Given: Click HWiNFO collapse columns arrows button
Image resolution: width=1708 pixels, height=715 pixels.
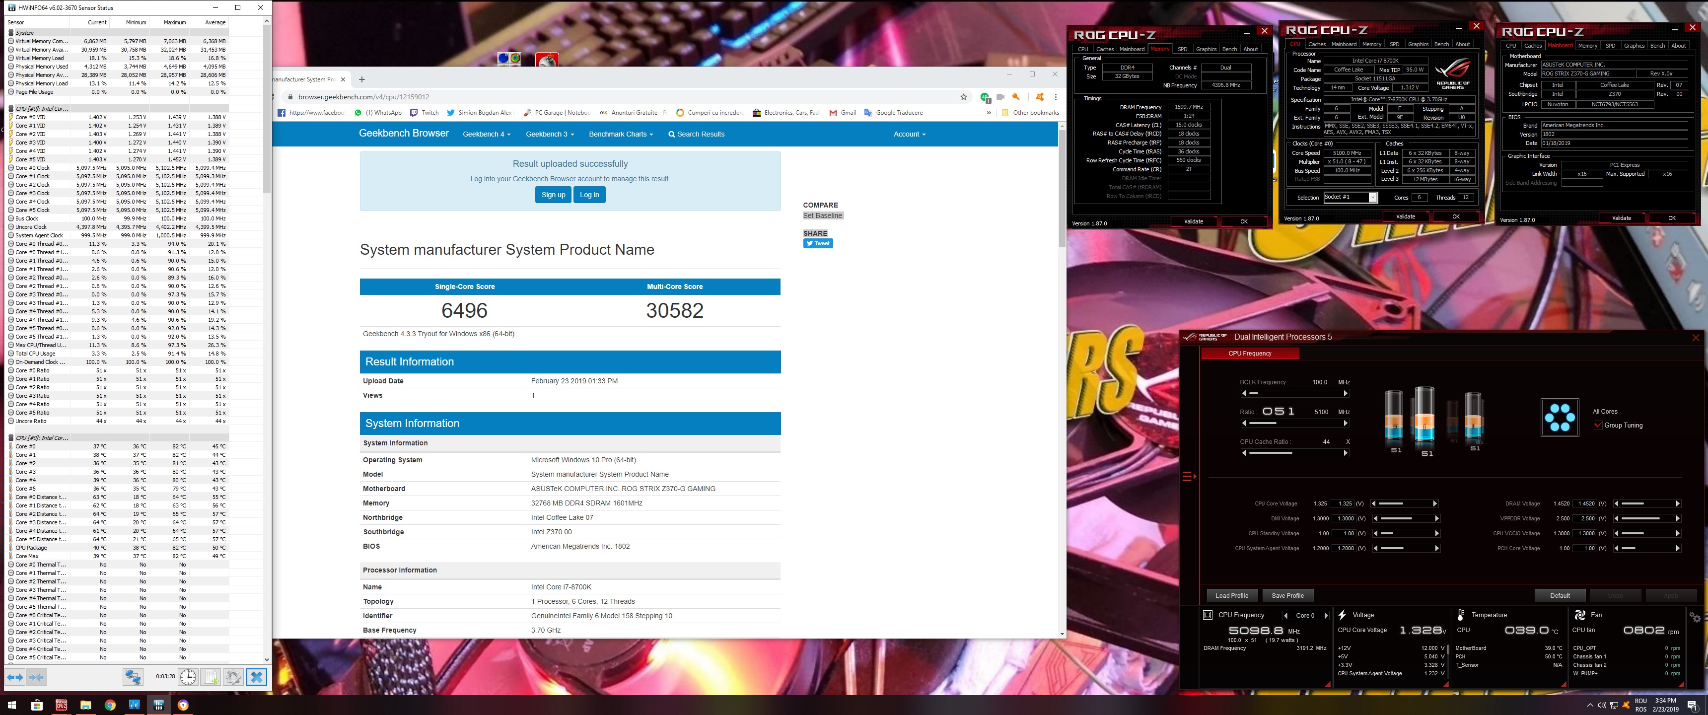Looking at the screenshot, I should tap(36, 677).
